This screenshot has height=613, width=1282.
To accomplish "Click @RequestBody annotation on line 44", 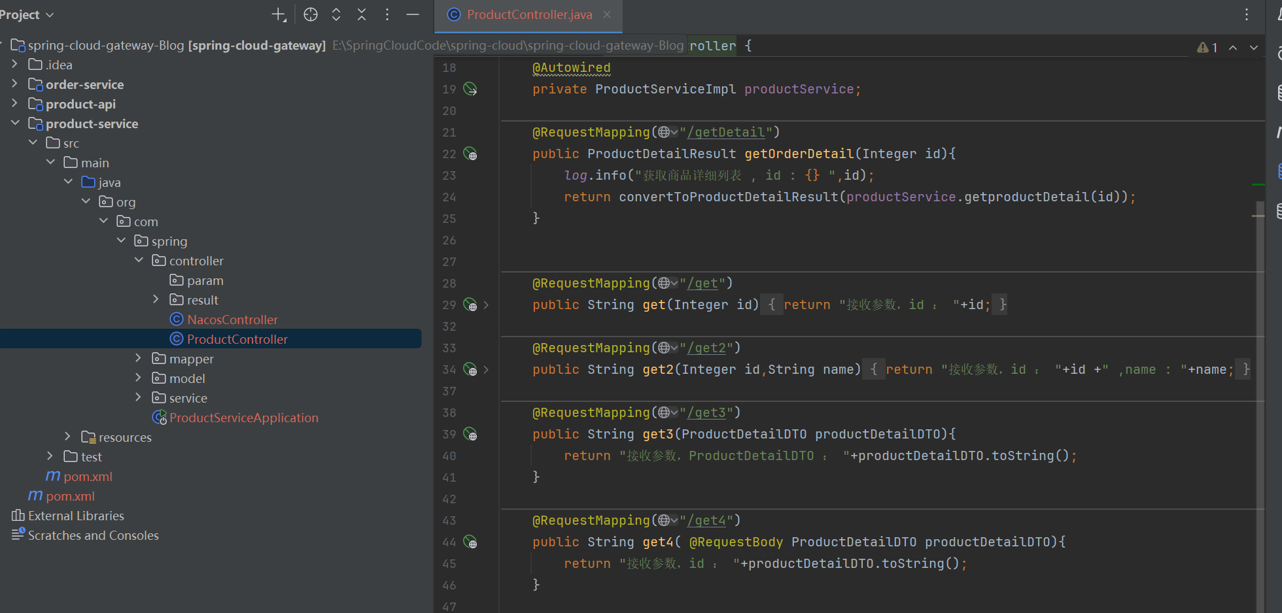I will [736, 542].
